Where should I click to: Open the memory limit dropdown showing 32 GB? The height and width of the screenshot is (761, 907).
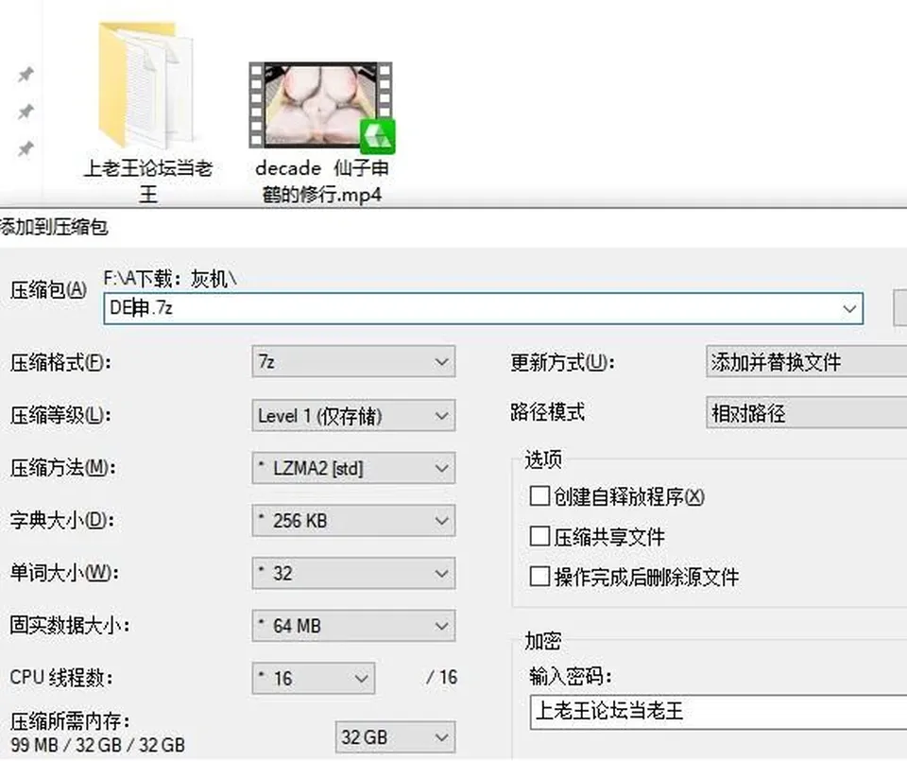pyautogui.click(x=395, y=737)
